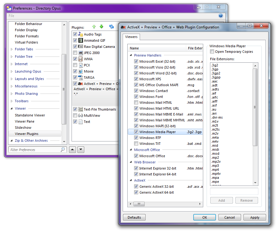The image size is (276, 231).
Task: Click the green up arrow above Plugins list
Action: coord(94,27)
